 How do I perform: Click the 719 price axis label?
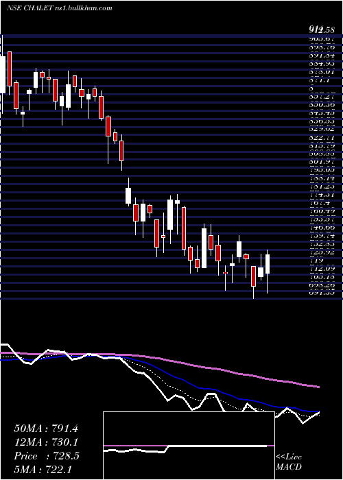(315, 261)
